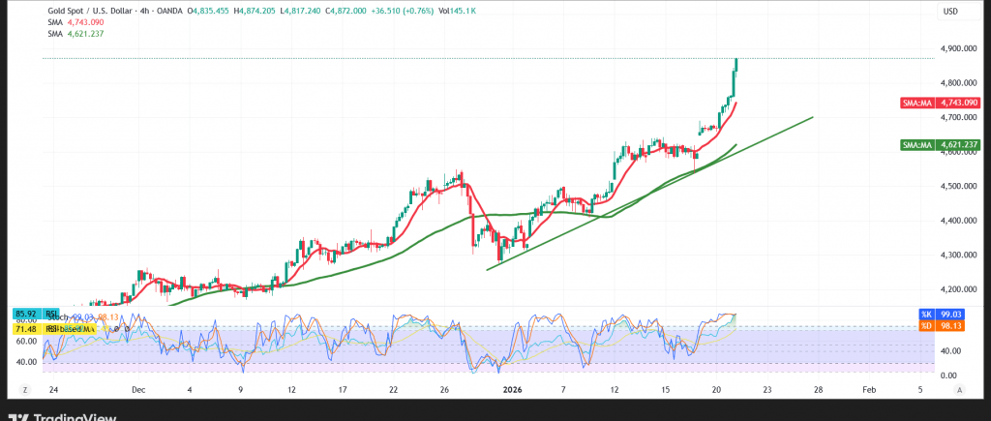The height and width of the screenshot is (421, 991).
Task: Click the latest green candle at chart peak
Action: 736,64
